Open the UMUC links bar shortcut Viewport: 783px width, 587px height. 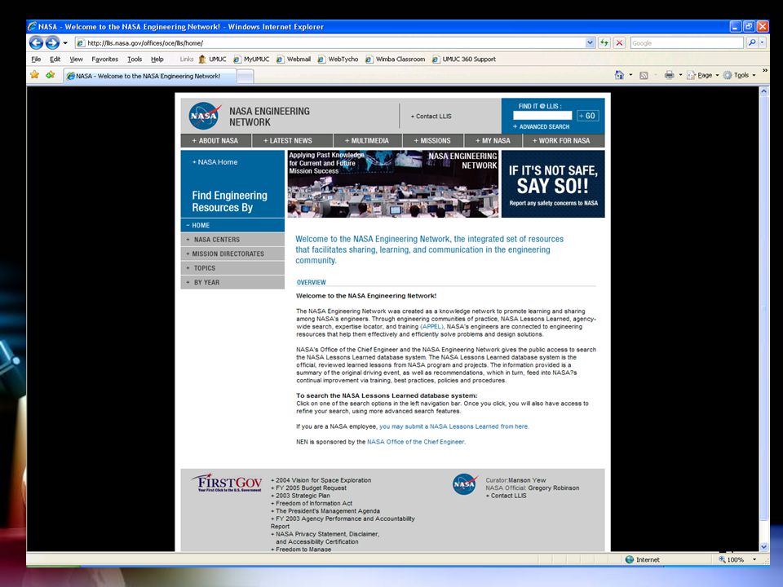click(212, 59)
